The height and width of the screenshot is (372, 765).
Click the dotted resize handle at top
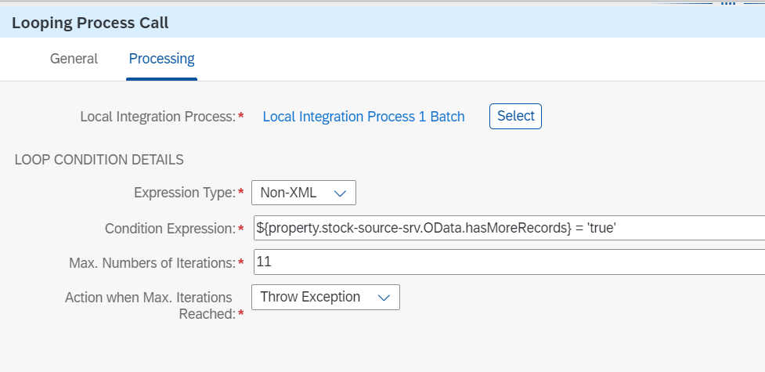pos(728,2)
